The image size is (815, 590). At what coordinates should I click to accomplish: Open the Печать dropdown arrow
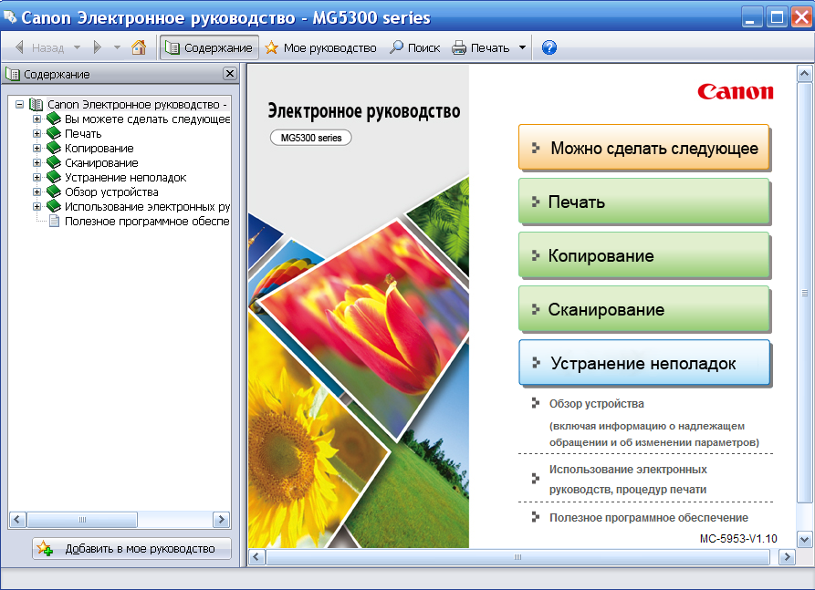point(522,47)
